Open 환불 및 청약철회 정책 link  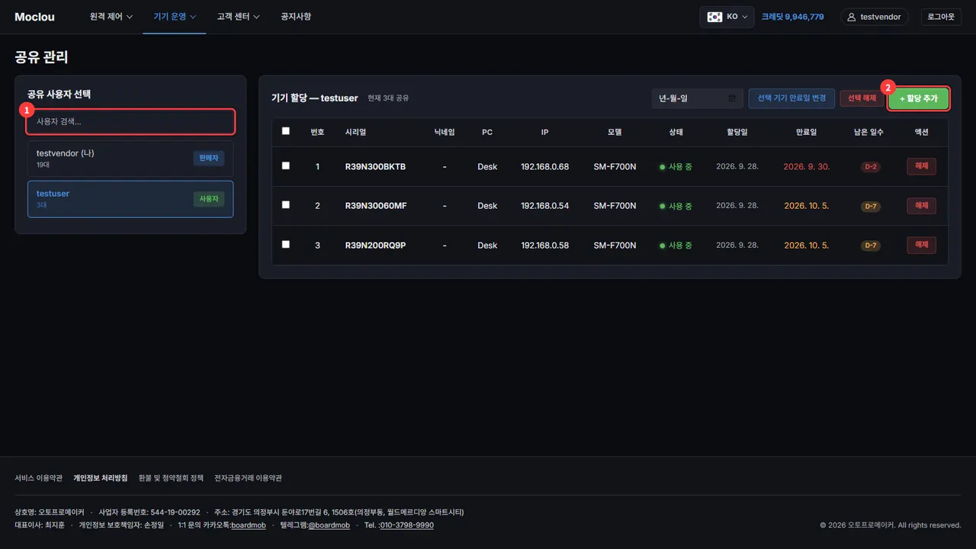[x=171, y=478]
